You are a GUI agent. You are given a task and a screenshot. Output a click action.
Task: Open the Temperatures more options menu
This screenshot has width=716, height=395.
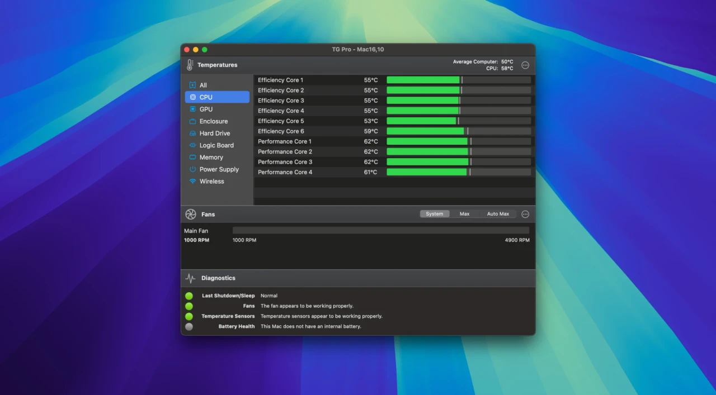[x=525, y=65]
